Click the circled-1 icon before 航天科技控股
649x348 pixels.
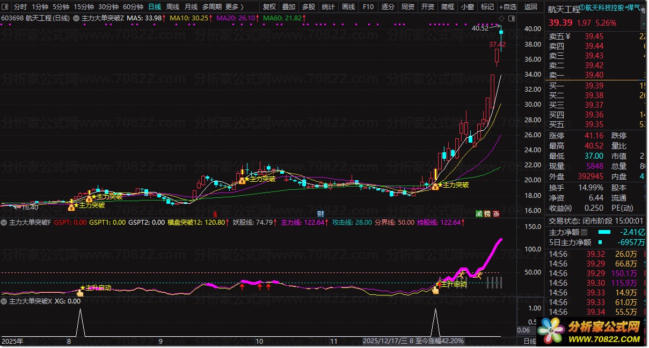582,8
